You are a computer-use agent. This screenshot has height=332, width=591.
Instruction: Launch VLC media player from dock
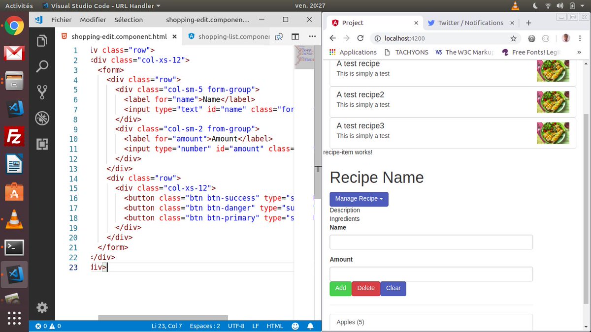coord(14,220)
